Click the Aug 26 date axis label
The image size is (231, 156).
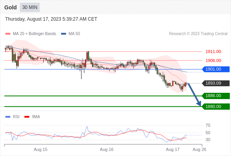199,149
